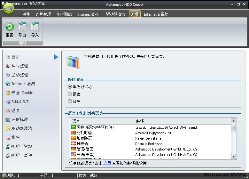Click the 温度 sidebar icon
The width and height of the screenshot is (249, 179).
[x=8, y=111]
